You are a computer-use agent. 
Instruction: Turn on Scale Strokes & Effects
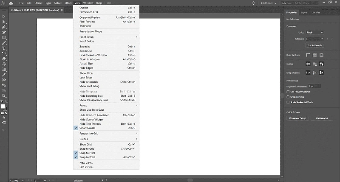click(289, 102)
